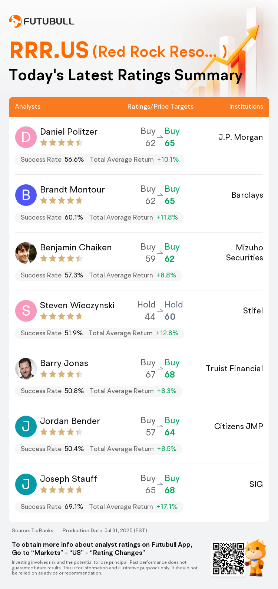Open Barry Jonas's profile photo
This screenshot has width=278, height=589.
(26, 369)
